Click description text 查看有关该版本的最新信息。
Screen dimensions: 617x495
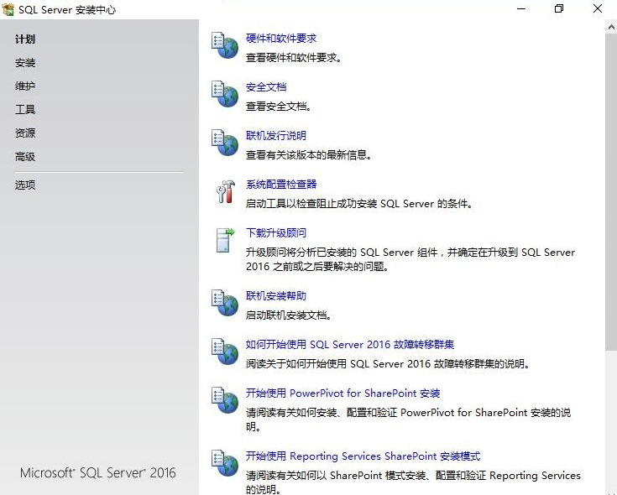(x=309, y=155)
